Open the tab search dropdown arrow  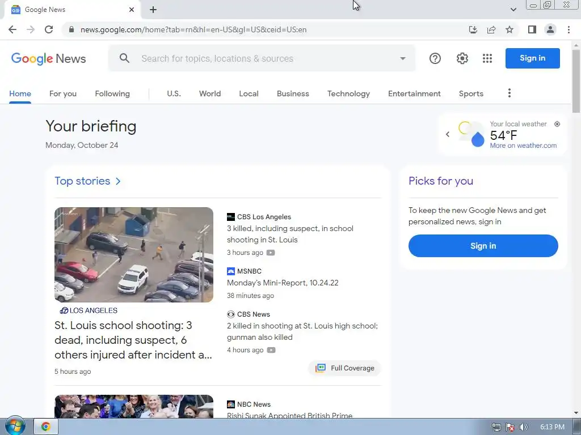click(513, 10)
